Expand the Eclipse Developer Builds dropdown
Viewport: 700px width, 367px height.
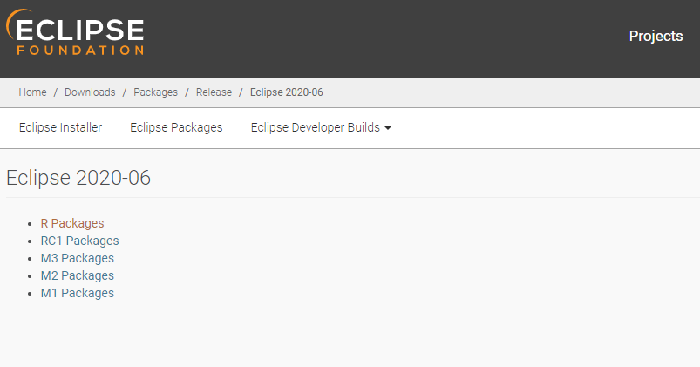pyautogui.click(x=321, y=127)
